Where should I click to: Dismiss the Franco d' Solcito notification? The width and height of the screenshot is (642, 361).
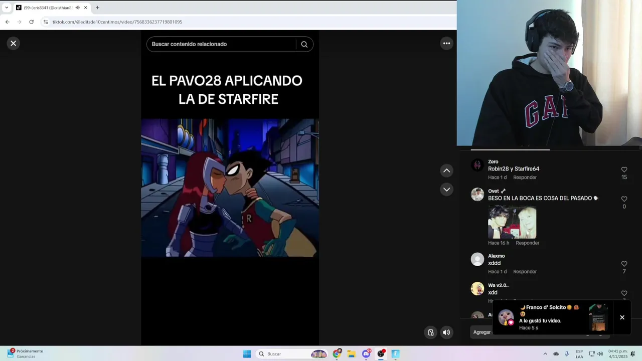[x=622, y=317]
